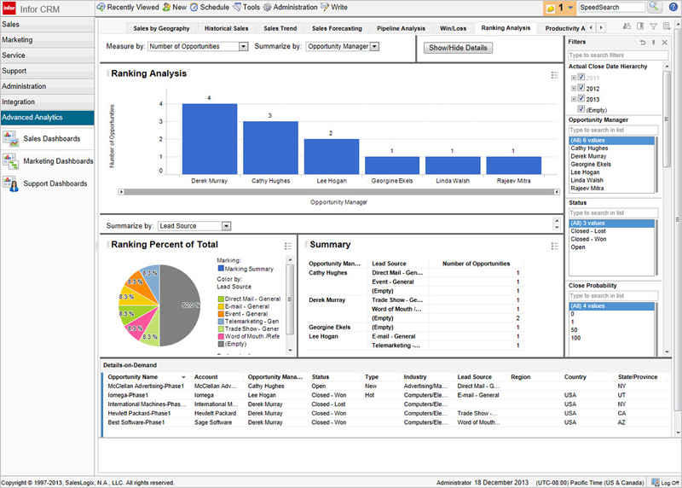Uncheck the 2013 close date checkbox

(581, 98)
